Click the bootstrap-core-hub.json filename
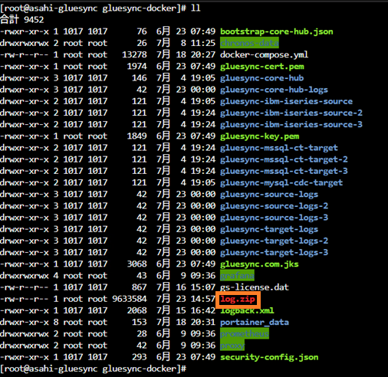 277,31
